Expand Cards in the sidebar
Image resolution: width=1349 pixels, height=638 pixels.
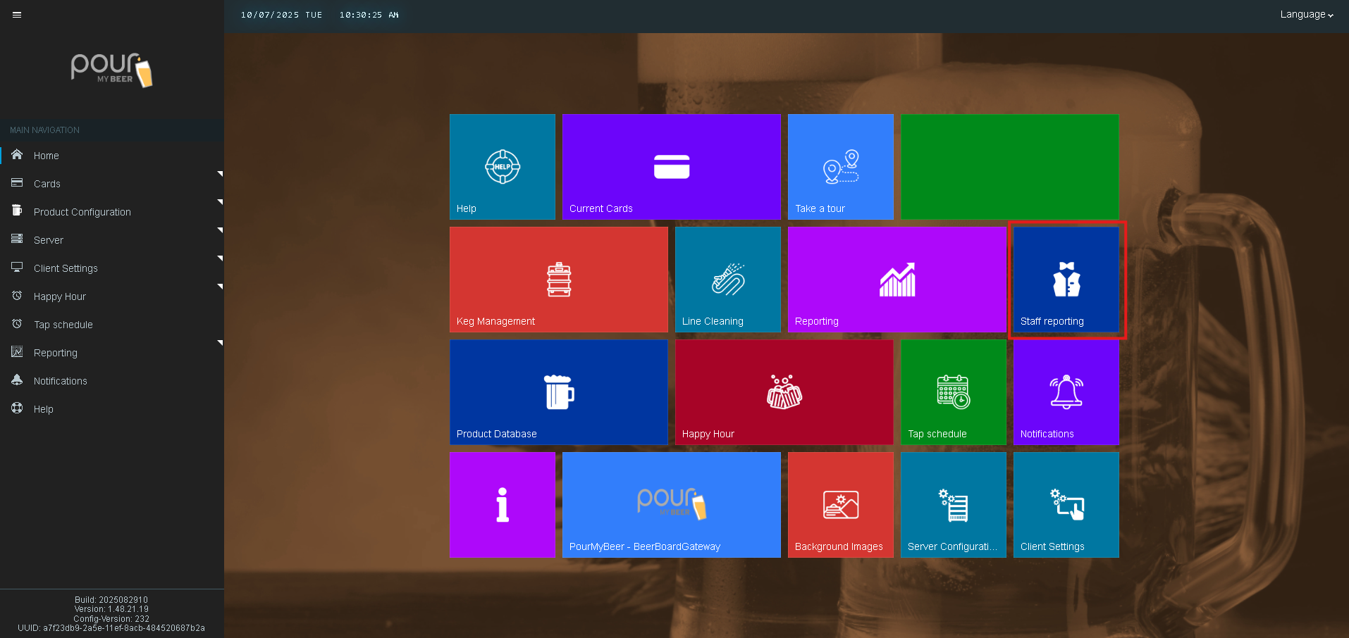(x=47, y=184)
